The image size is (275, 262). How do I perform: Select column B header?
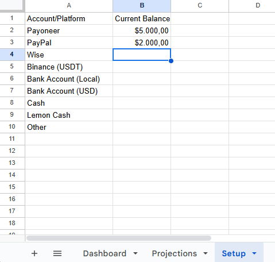coord(142,6)
